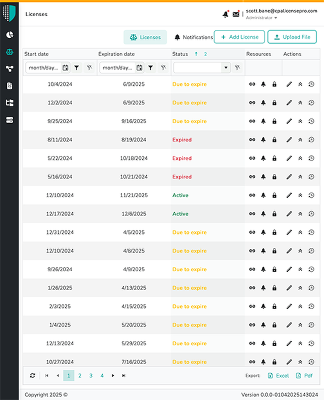View history for 1/26/2025 license
This screenshot has height=400, width=324.
pos(311,288)
